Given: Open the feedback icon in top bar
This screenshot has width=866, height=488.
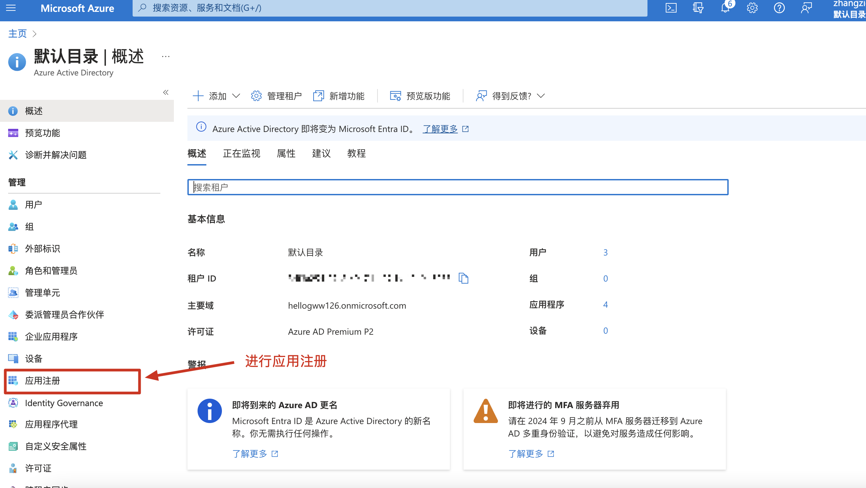Looking at the screenshot, I should pos(806,8).
